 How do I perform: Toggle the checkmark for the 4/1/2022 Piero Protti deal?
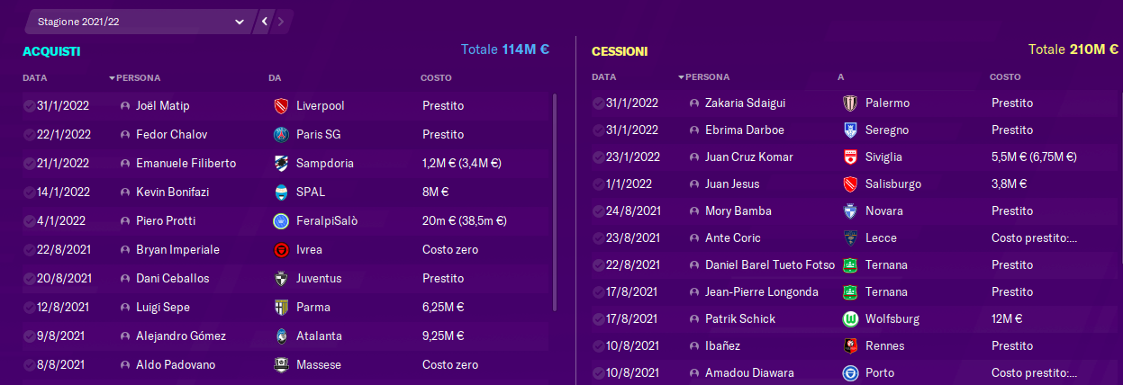pos(29,221)
